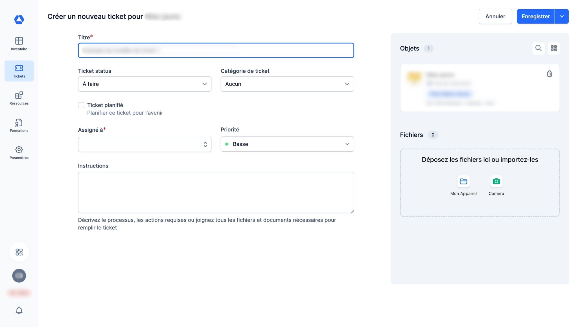The height and width of the screenshot is (327, 578).
Task: Click into the Instructions text area
Action: (x=216, y=192)
